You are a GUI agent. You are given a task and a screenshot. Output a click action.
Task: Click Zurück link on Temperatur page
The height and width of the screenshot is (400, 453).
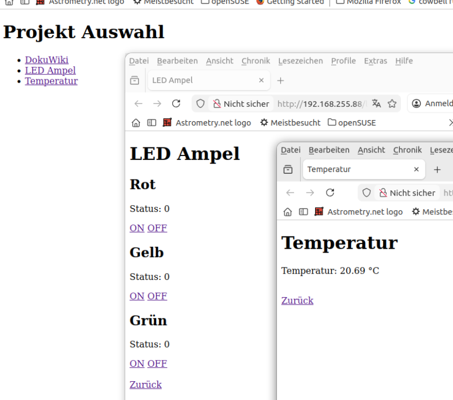(297, 301)
